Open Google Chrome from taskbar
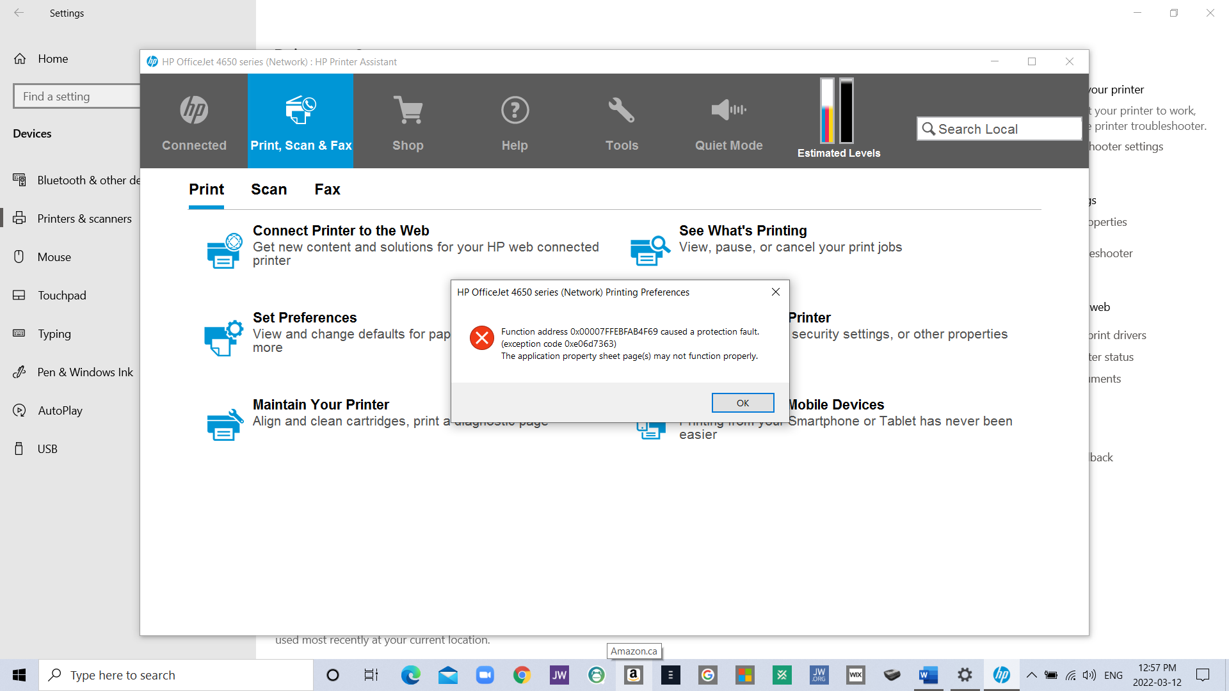This screenshot has width=1229, height=691. [522, 675]
